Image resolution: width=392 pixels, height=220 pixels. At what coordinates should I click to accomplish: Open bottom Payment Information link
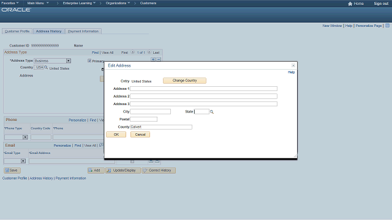pyautogui.click(x=71, y=178)
